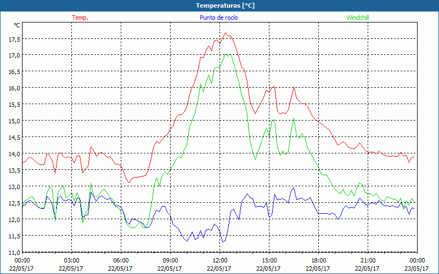Click the 12,0 y-axis value
This screenshot has width=439, height=274.
pyautogui.click(x=15, y=220)
